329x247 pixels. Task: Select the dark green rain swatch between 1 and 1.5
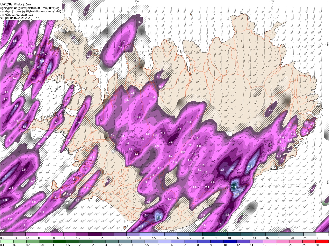pos(60,241)
